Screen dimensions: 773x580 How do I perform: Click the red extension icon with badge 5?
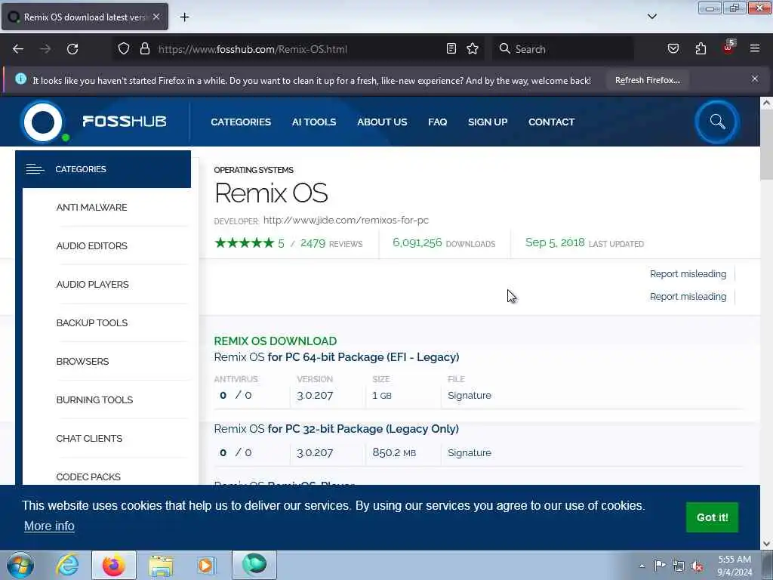coord(728,48)
